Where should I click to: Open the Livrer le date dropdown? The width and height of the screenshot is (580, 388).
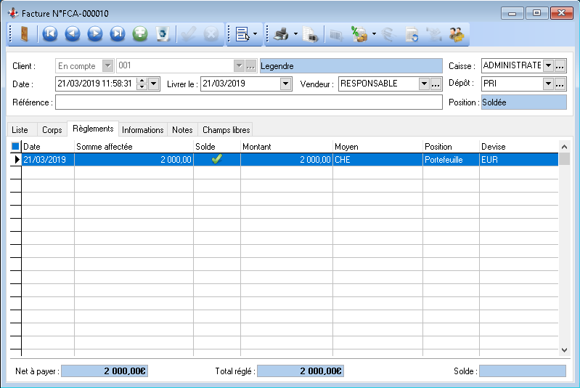coord(286,84)
